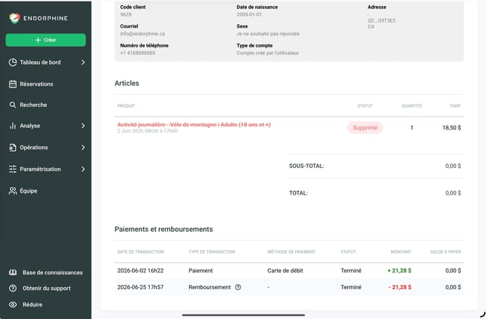Click the transaction date 2026-06-25 17h57
The height and width of the screenshot is (319, 487).
coord(140,287)
